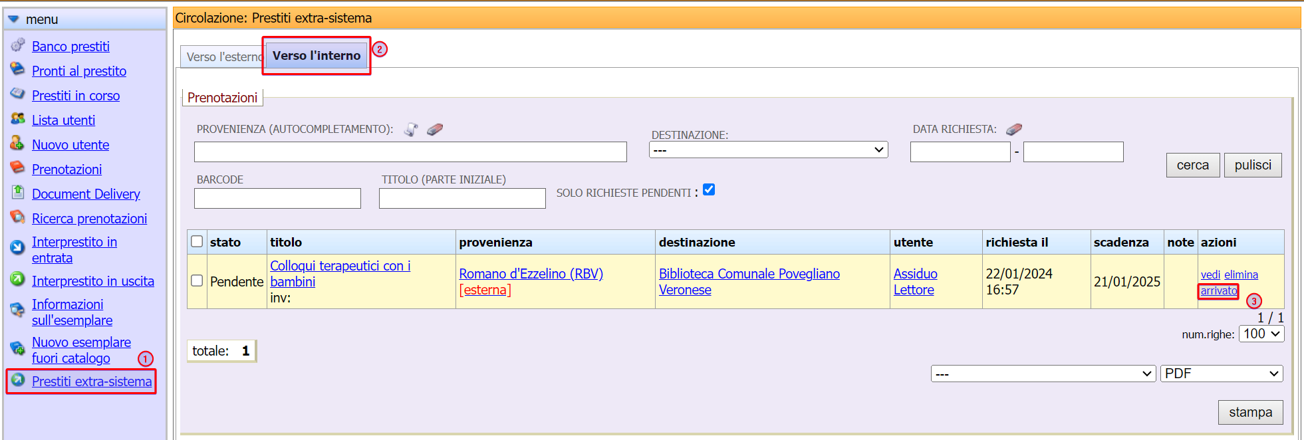Uncheck Solo richieste pendenti checkbox
Image resolution: width=1304 pixels, height=440 pixels.
[x=709, y=190]
